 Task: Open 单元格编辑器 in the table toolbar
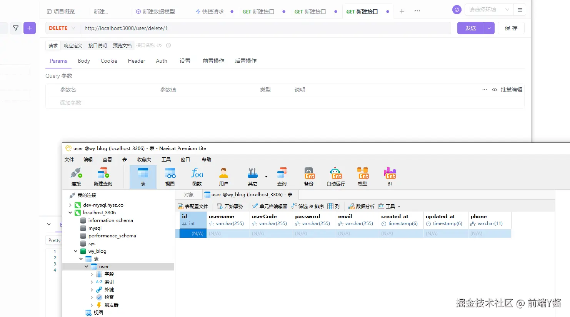[x=270, y=206]
